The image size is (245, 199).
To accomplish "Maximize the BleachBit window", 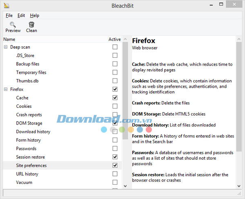I will [x=221, y=5].
